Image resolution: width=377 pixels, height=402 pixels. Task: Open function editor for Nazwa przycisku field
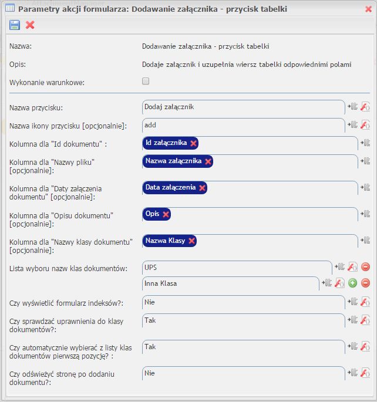365,106
